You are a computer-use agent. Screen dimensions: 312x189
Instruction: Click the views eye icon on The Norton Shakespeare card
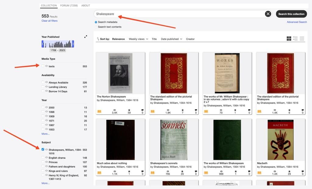pyautogui.click(x=115, y=110)
